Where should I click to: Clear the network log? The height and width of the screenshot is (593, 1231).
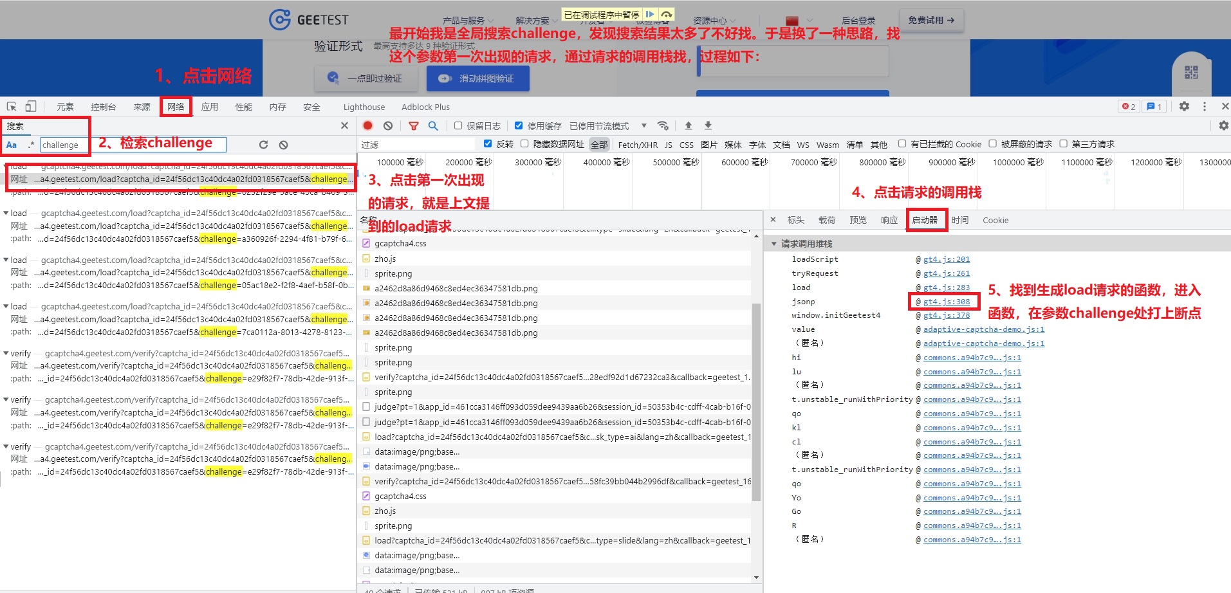click(x=388, y=125)
